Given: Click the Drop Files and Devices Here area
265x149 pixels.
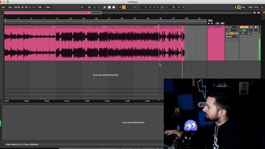Looking at the screenshot, I should tap(106, 75).
